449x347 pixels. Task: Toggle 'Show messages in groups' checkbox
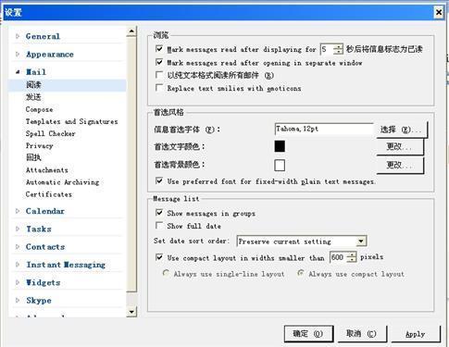click(159, 213)
